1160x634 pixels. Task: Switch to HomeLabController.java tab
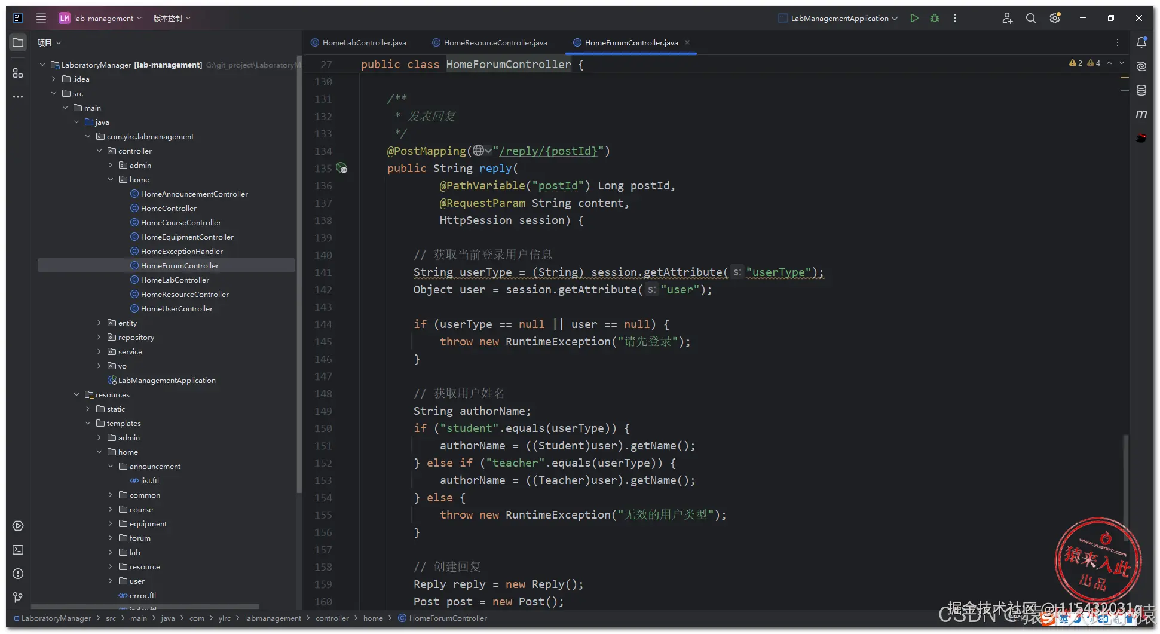(x=359, y=42)
